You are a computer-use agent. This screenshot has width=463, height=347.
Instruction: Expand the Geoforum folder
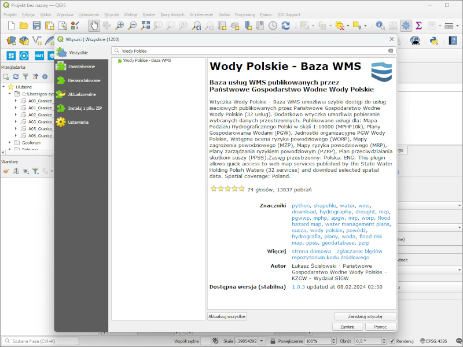click(10, 142)
